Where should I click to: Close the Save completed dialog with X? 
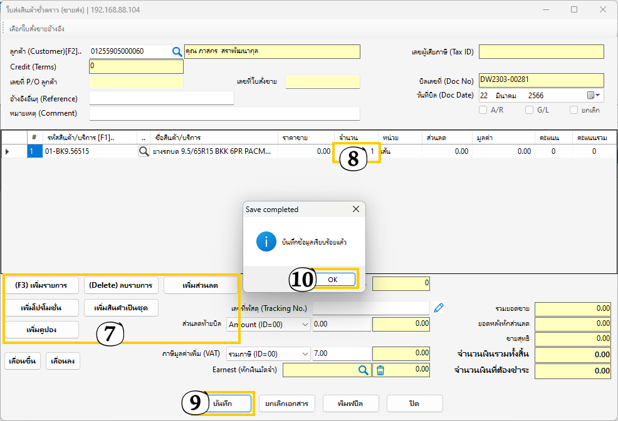(356, 209)
